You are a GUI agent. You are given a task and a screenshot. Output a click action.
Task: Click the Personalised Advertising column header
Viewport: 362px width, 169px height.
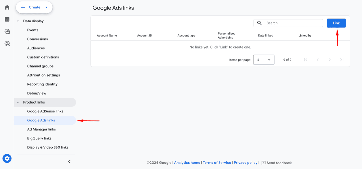coord(227,36)
